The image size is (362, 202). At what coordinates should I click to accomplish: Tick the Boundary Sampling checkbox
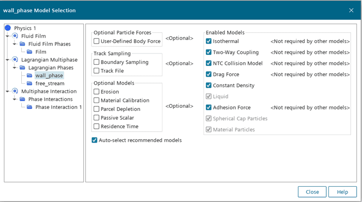(97, 62)
